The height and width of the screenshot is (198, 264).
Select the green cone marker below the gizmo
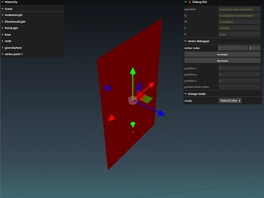[133, 124]
